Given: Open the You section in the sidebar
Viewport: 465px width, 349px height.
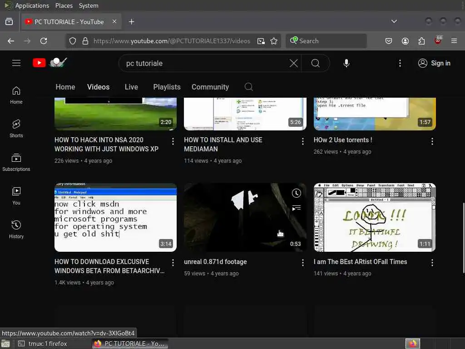Looking at the screenshot, I should 16,196.
